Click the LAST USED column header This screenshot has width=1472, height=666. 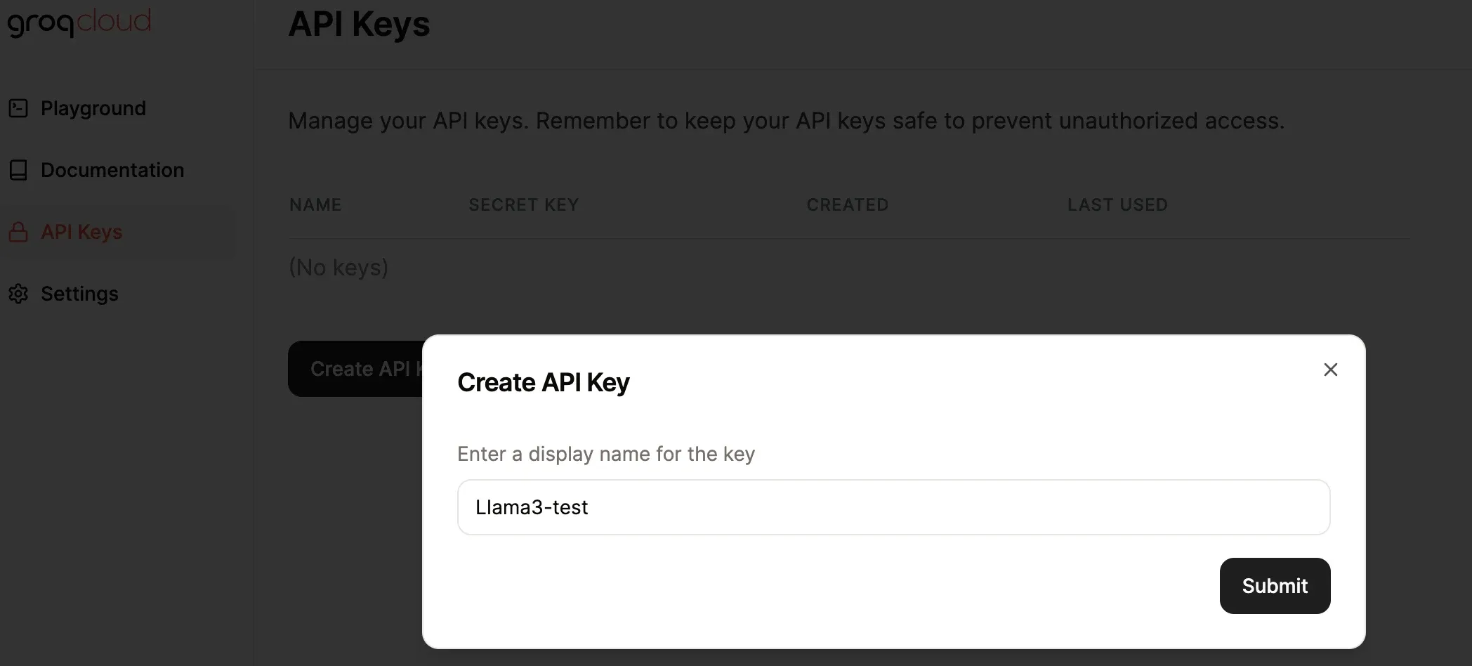[1117, 204]
